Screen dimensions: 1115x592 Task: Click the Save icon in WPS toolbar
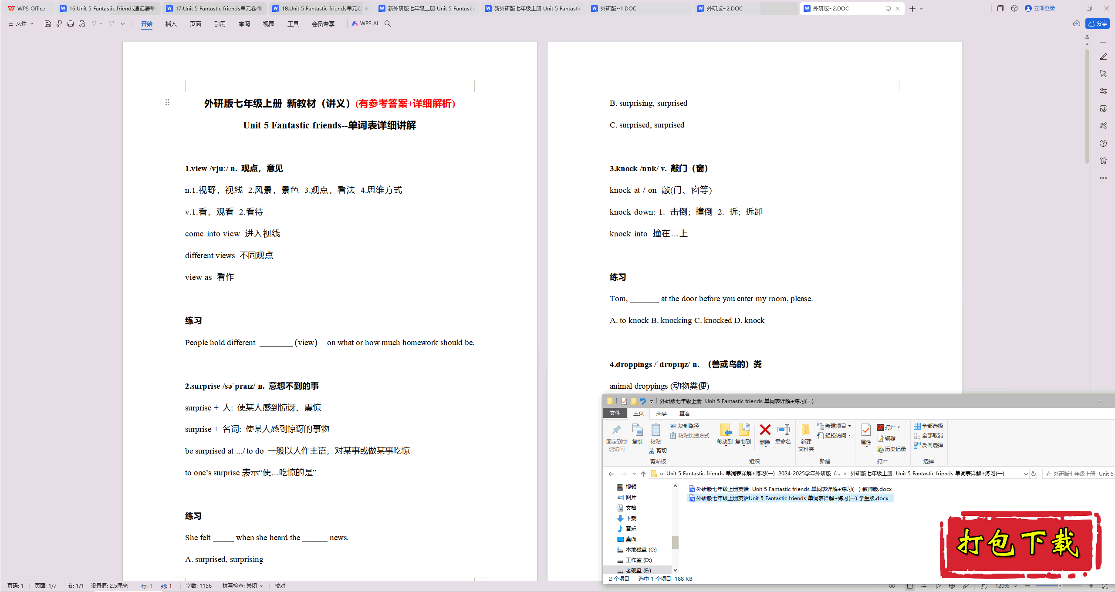point(48,24)
